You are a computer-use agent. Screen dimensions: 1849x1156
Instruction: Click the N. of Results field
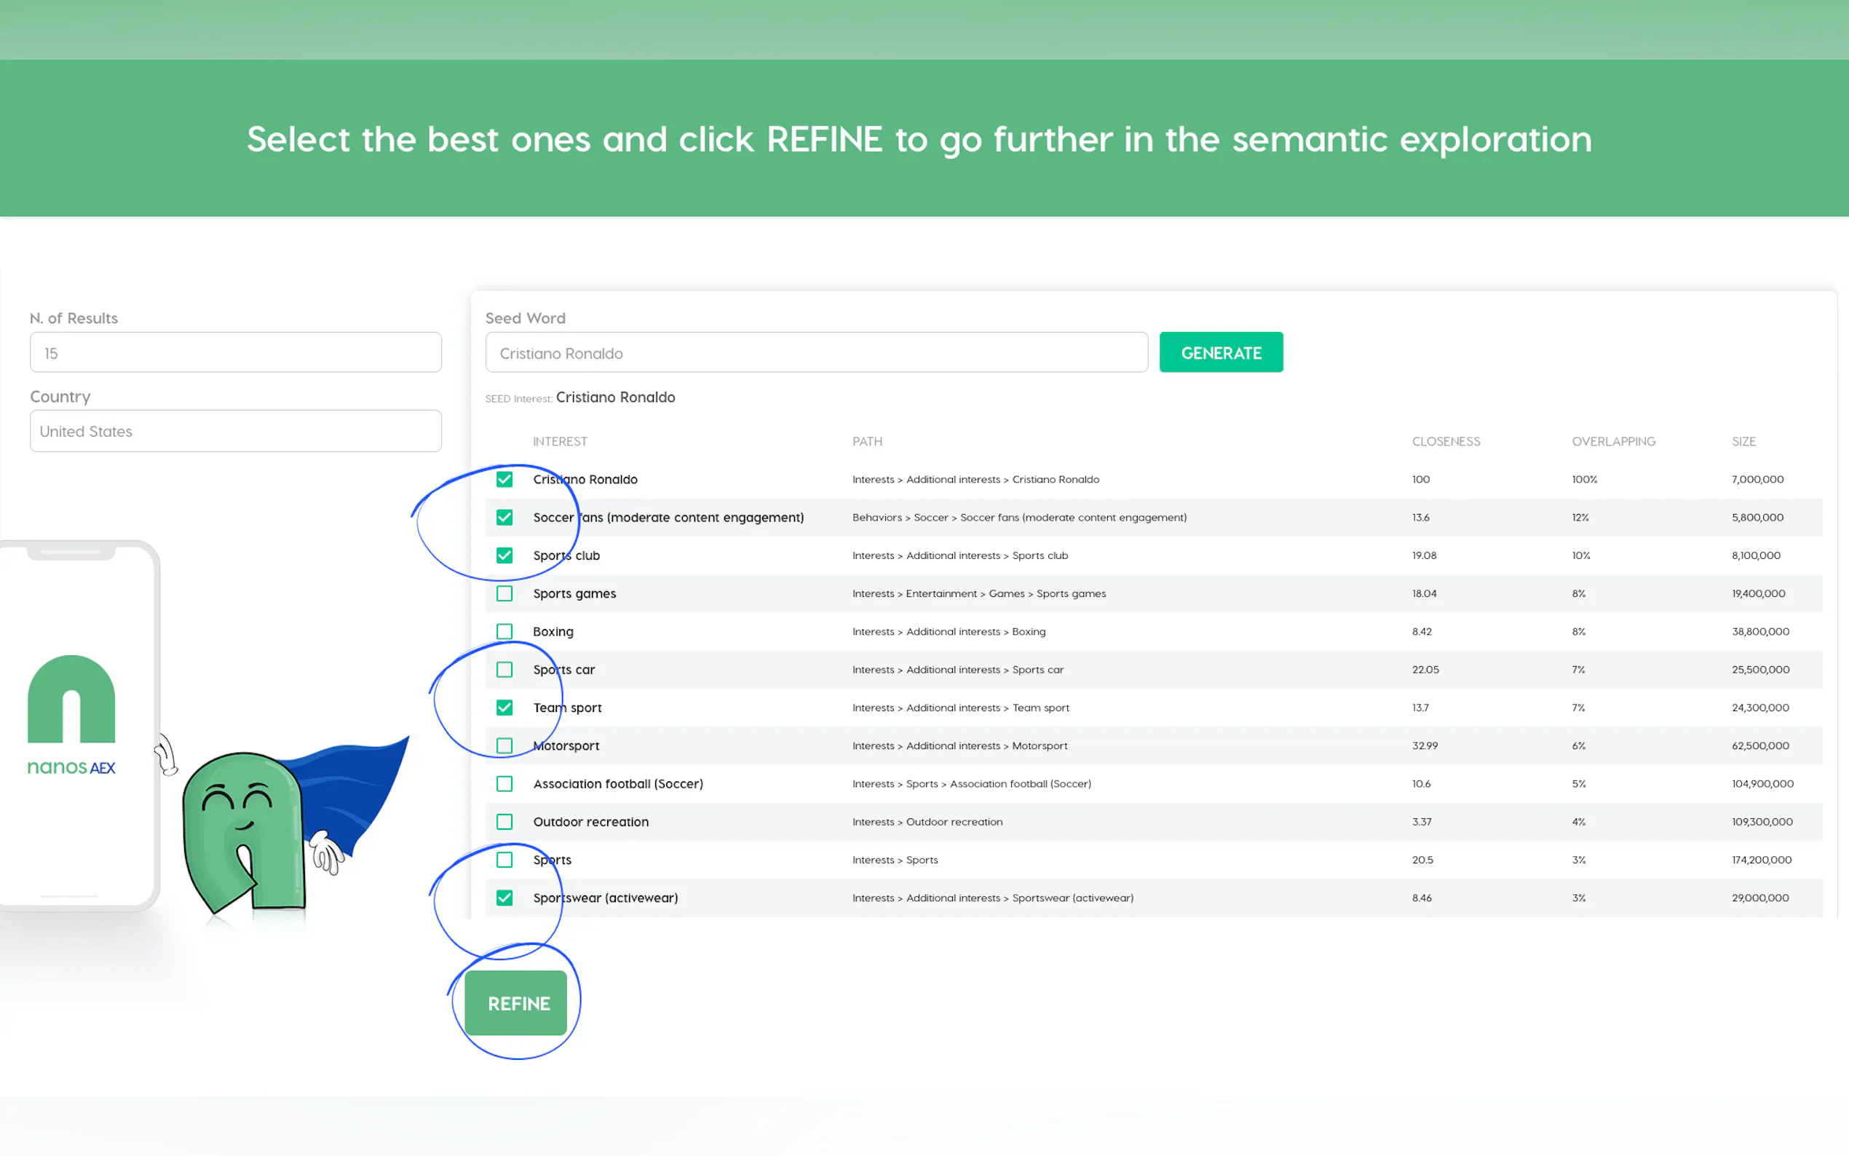[235, 352]
